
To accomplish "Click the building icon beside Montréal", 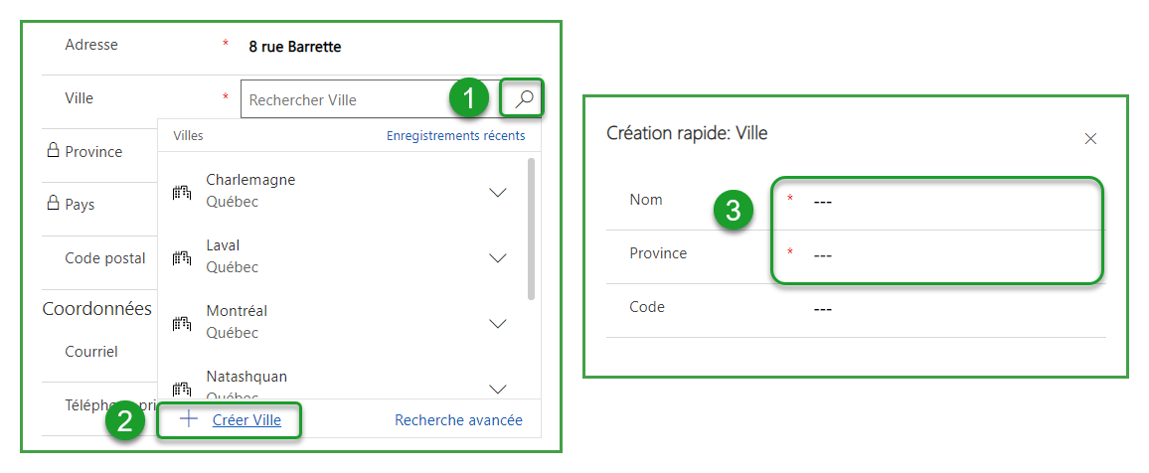I will pyautogui.click(x=182, y=324).
